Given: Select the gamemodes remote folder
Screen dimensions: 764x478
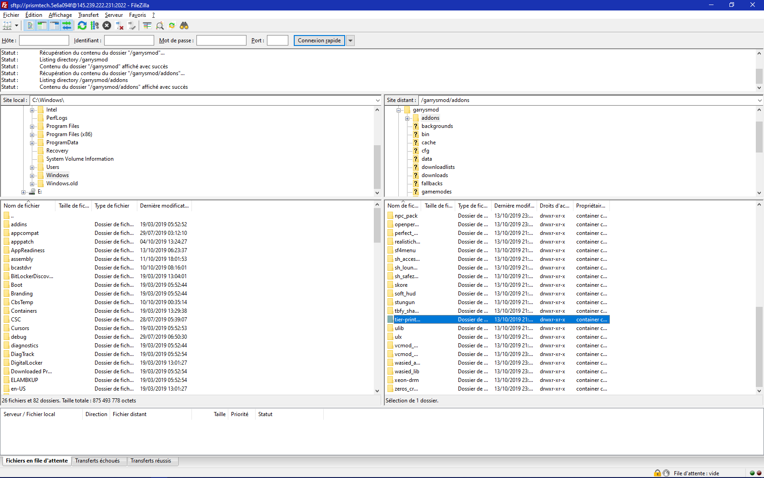Looking at the screenshot, I should (437, 192).
